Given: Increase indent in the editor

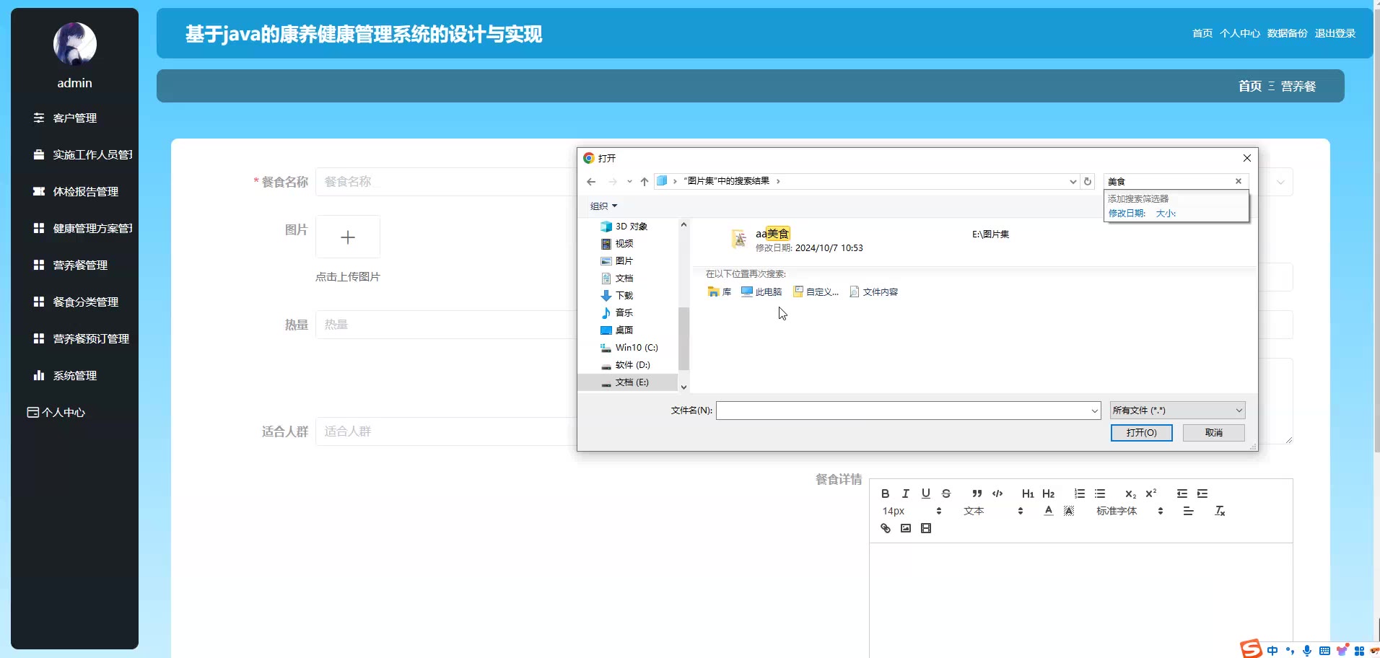Looking at the screenshot, I should point(1202,493).
